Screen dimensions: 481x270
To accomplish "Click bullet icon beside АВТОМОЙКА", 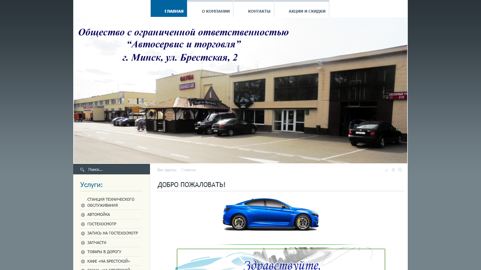I will [x=83, y=215].
